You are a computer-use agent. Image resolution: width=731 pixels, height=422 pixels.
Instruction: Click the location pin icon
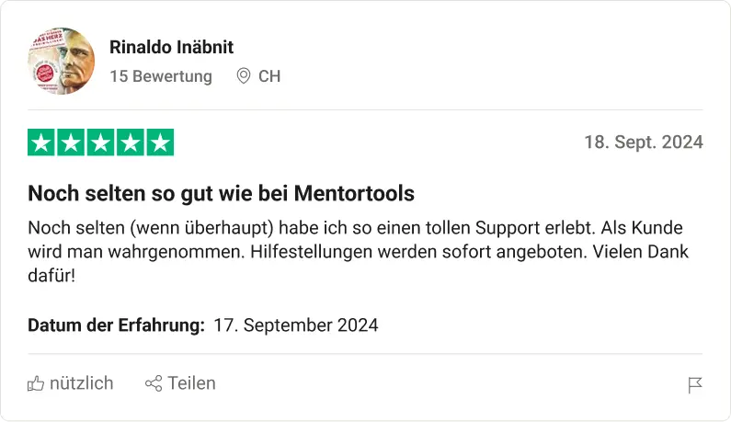244,76
